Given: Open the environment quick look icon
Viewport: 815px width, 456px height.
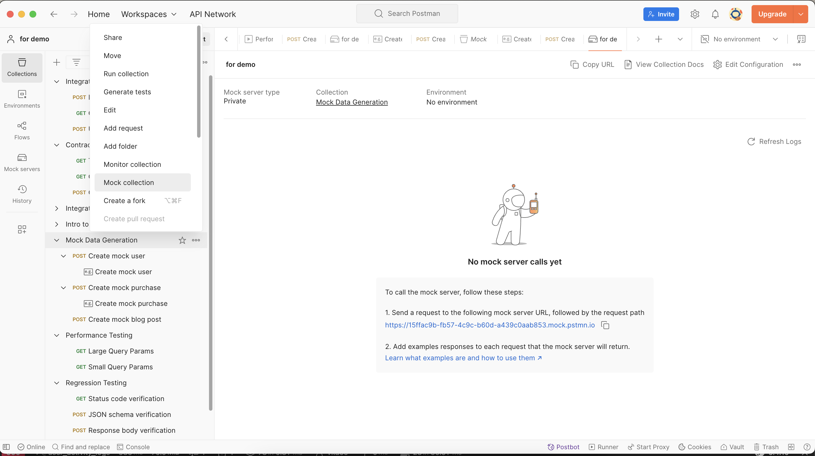Looking at the screenshot, I should point(801,39).
